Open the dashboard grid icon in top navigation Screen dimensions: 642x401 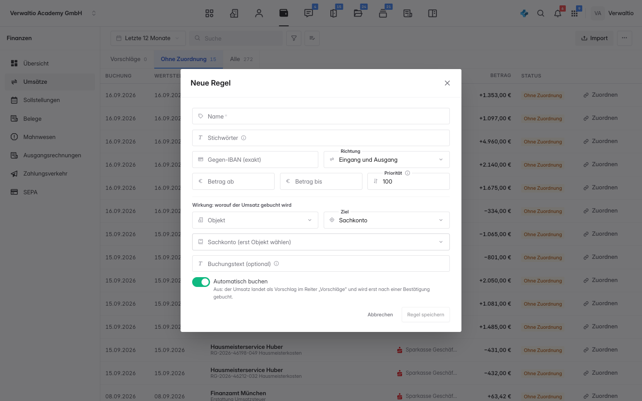(210, 13)
